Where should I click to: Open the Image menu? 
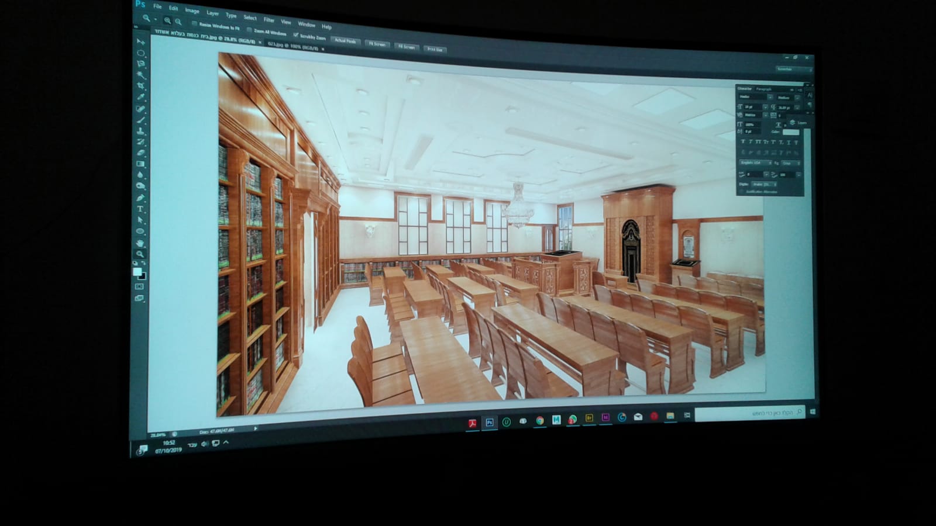(192, 11)
